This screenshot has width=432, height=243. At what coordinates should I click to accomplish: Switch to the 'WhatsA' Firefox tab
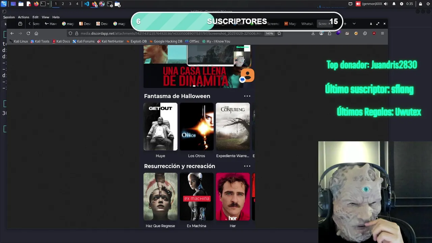point(307,24)
